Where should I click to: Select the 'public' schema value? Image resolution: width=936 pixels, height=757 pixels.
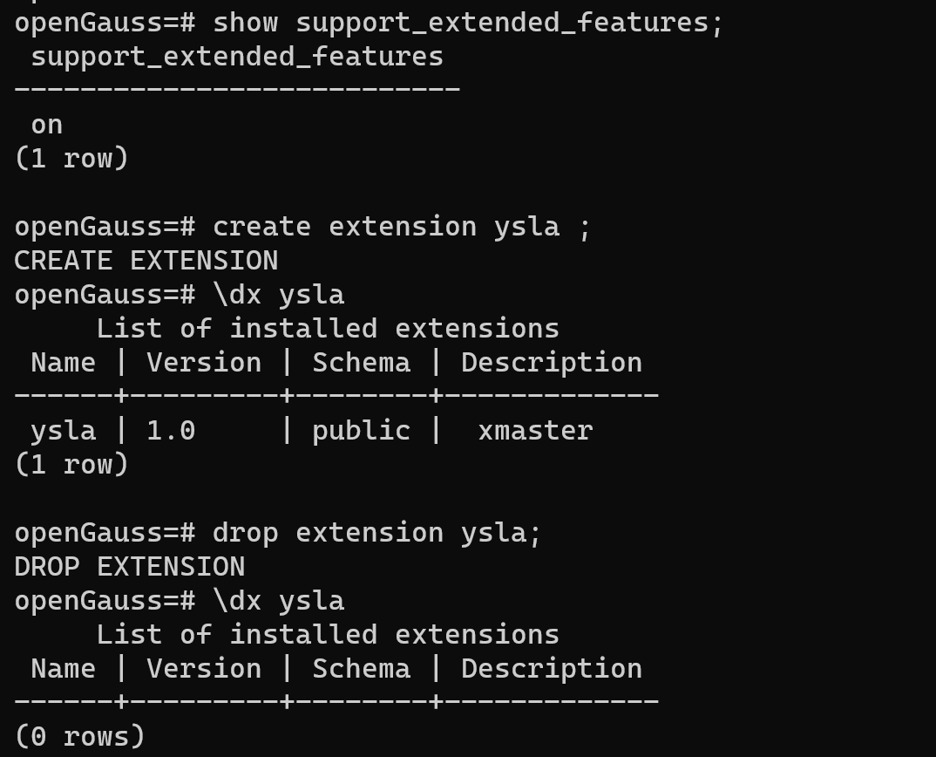tap(361, 431)
